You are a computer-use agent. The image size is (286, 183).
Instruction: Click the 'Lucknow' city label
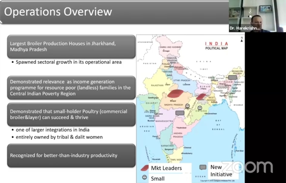186,84
